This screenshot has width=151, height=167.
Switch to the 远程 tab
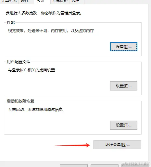77,2
